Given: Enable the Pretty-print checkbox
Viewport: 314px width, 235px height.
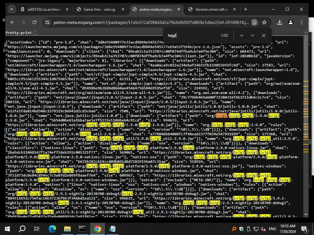Looking at the screenshot, I should pos(35,32).
